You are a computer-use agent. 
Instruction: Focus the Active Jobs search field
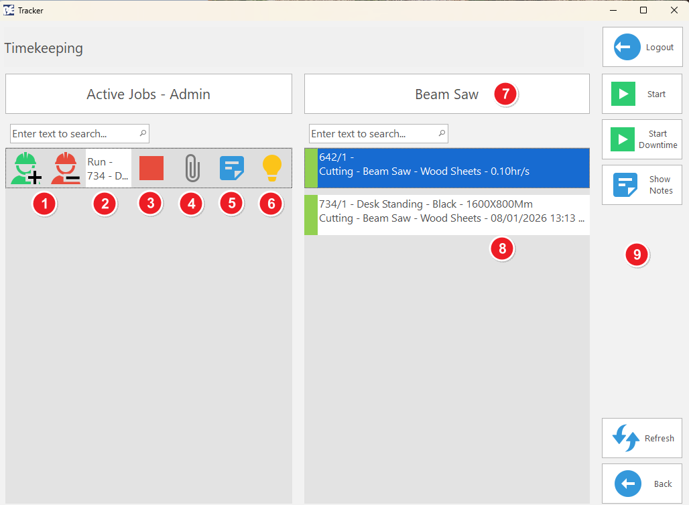[80, 133]
